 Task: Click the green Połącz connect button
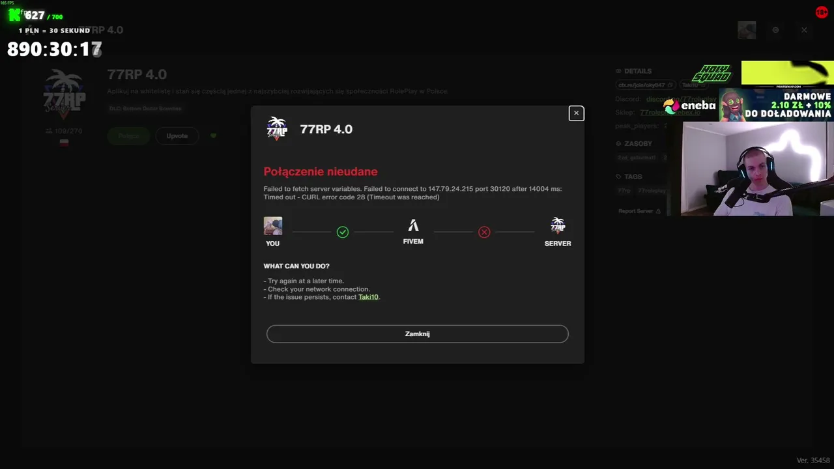click(x=129, y=136)
